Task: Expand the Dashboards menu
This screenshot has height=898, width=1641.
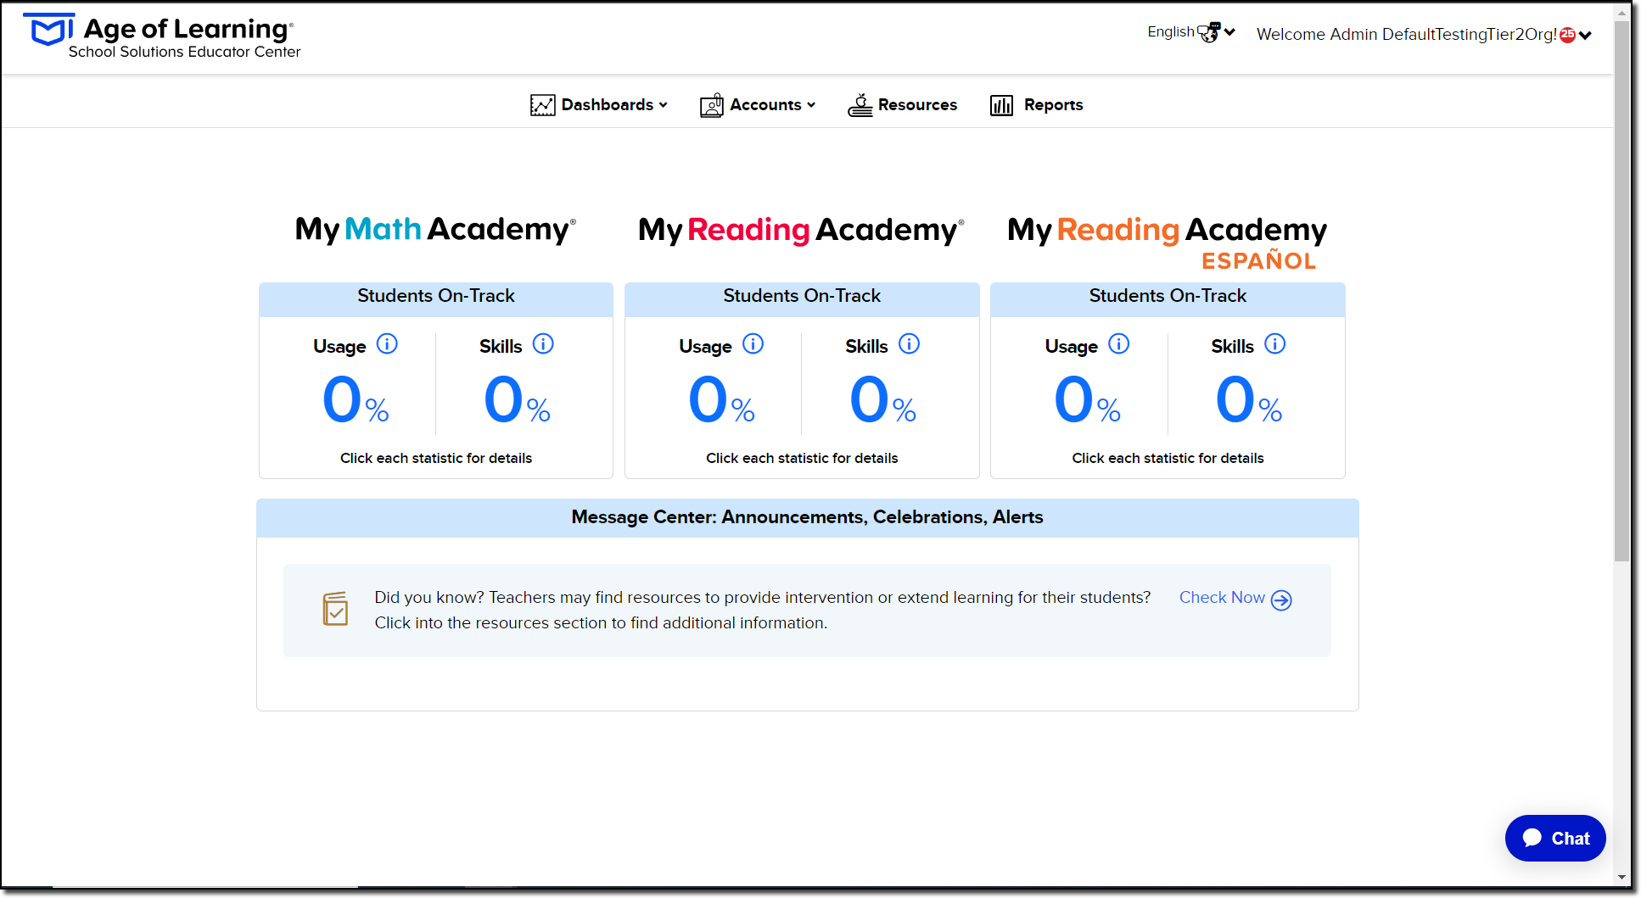Action: click(x=599, y=105)
